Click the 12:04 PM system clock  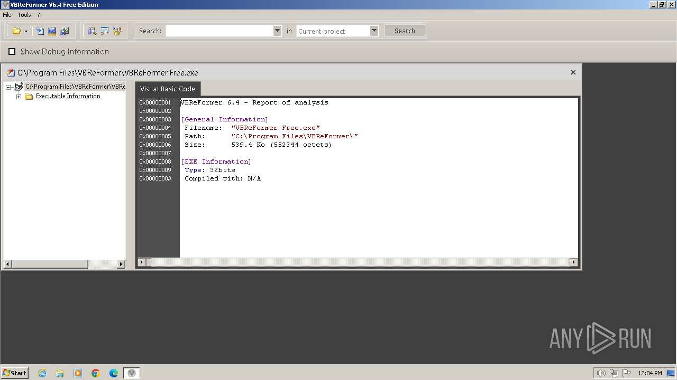650,373
